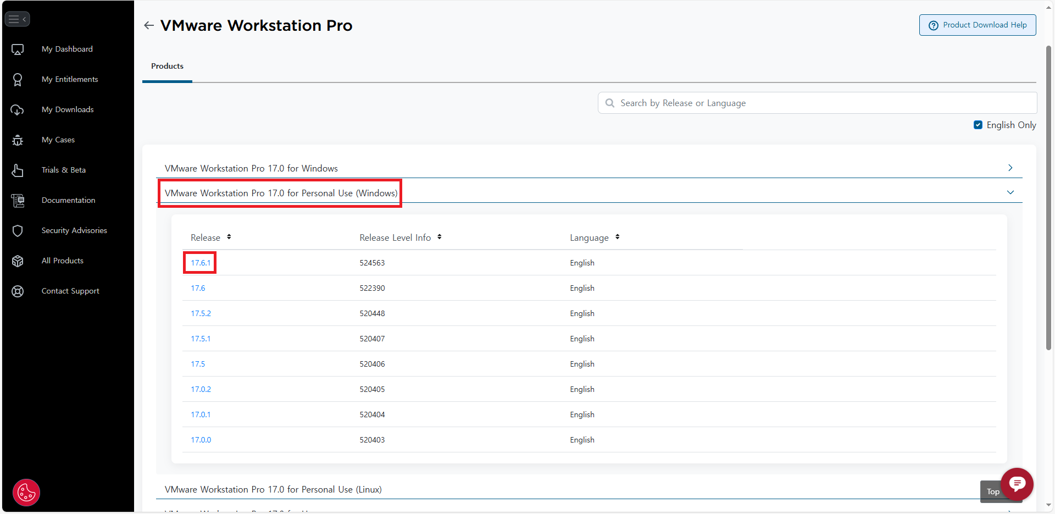Image resolution: width=1055 pixels, height=514 pixels.
Task: Click the My Downloads cloud icon
Action: [x=18, y=110]
